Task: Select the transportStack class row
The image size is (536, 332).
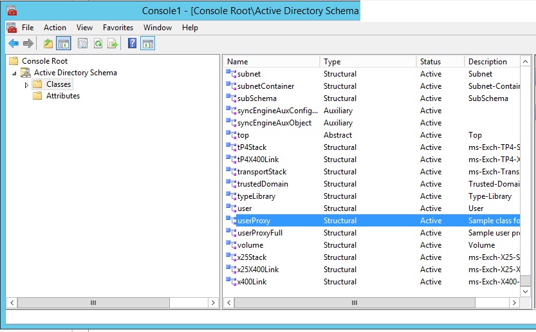Action: tap(373, 172)
